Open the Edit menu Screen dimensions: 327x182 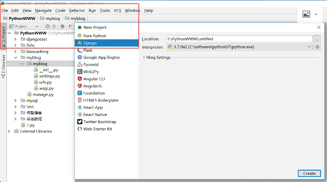click(15, 11)
